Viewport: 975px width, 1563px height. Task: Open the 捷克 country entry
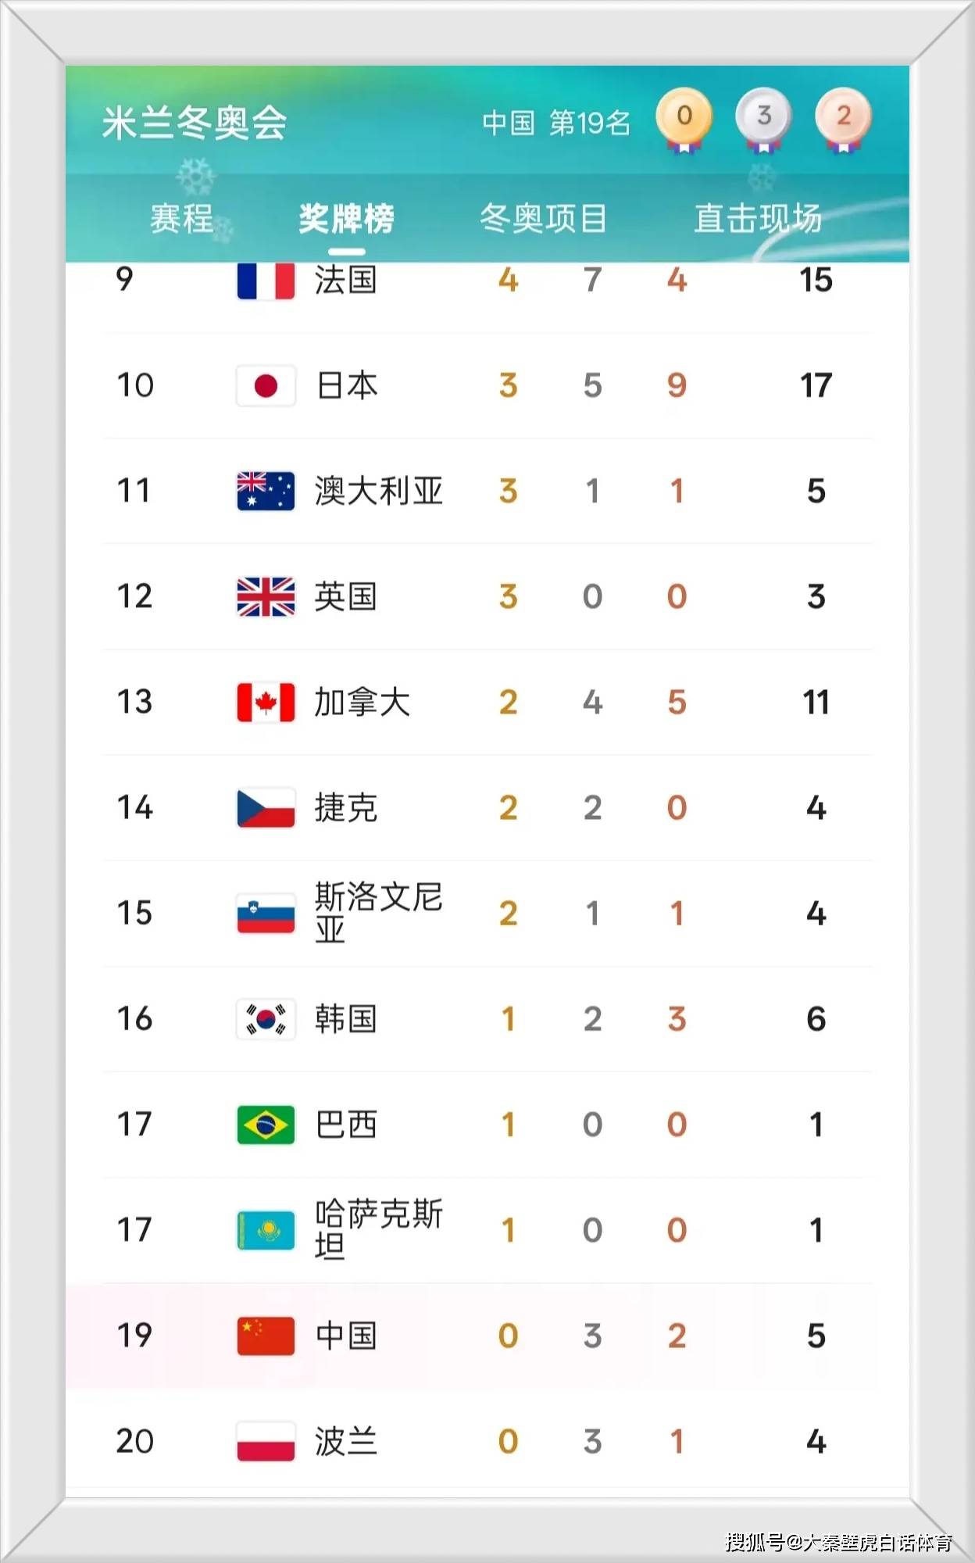tap(345, 808)
